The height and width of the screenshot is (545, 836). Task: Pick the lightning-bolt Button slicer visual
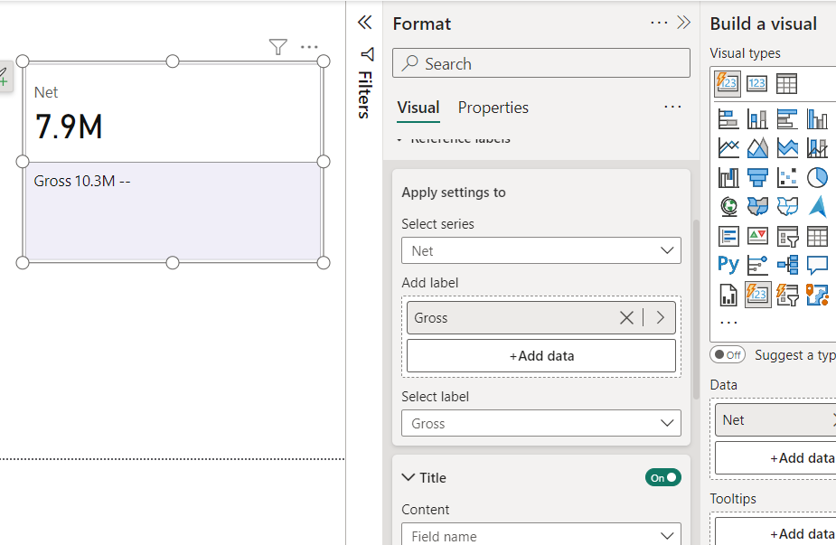click(787, 295)
